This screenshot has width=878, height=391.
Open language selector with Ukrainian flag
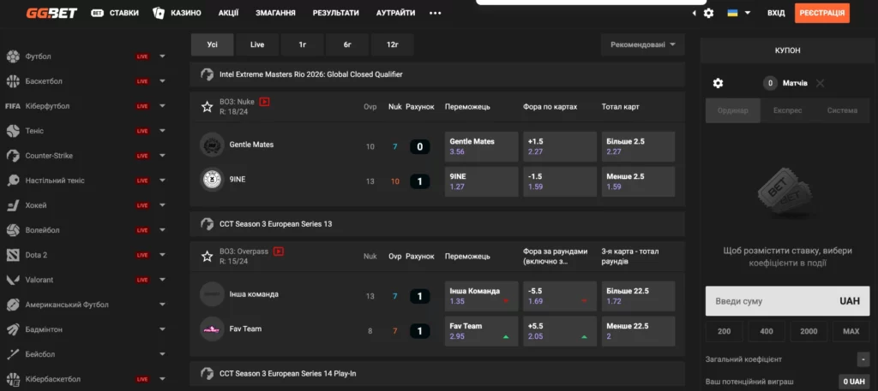pos(738,13)
